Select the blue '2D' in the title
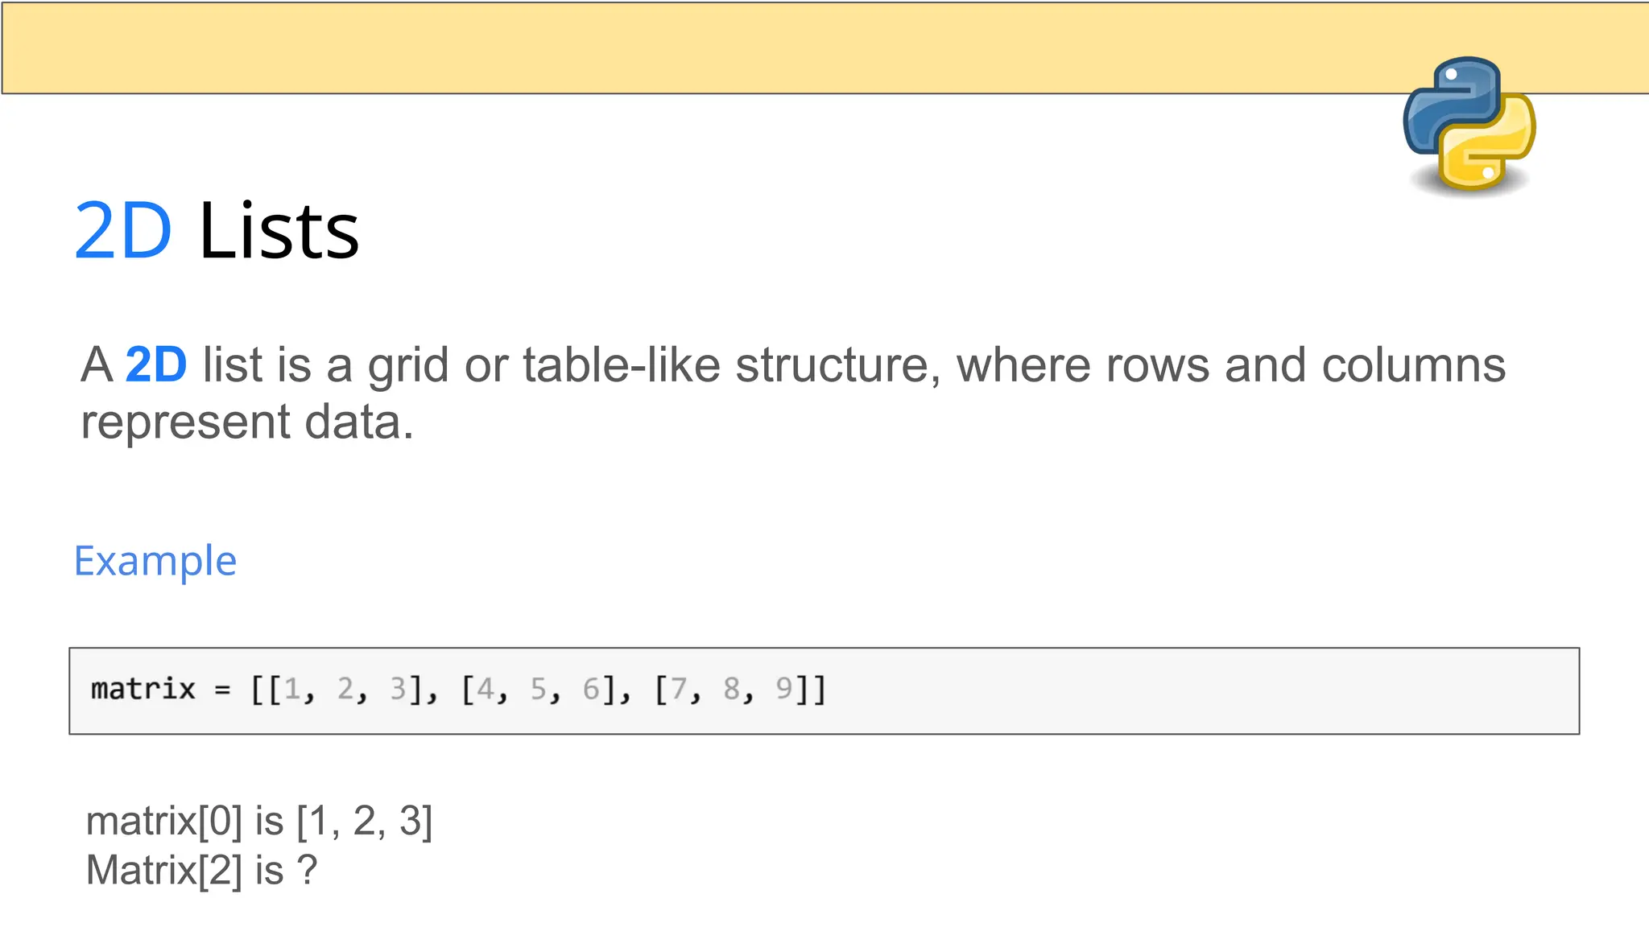This screenshot has height=927, width=1649. (x=123, y=232)
